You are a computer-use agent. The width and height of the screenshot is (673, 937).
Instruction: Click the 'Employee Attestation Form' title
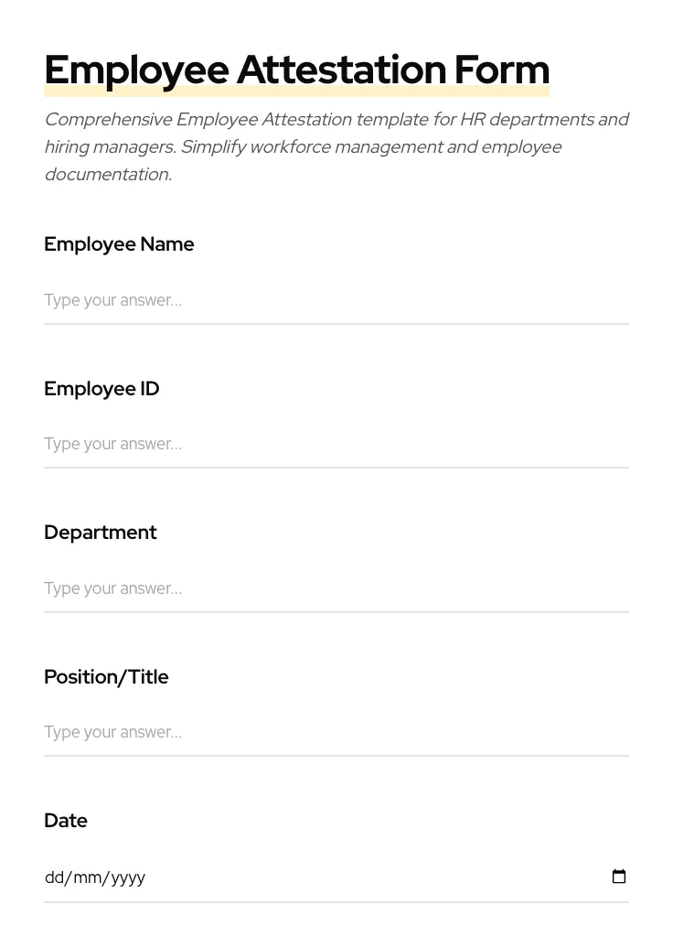(x=296, y=69)
